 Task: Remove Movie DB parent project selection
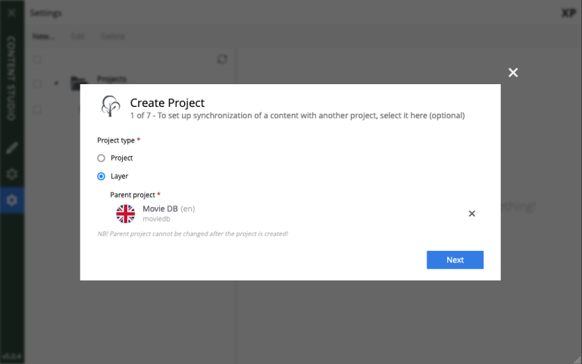point(472,214)
